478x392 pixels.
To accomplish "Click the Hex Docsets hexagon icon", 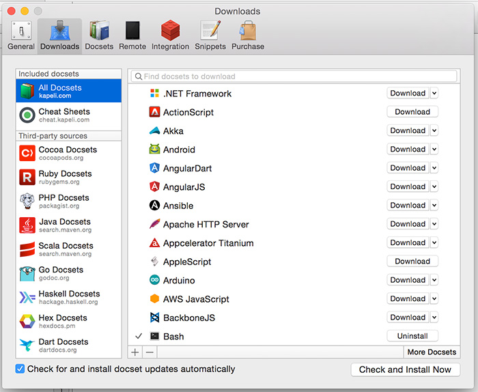I will pyautogui.click(x=27, y=321).
